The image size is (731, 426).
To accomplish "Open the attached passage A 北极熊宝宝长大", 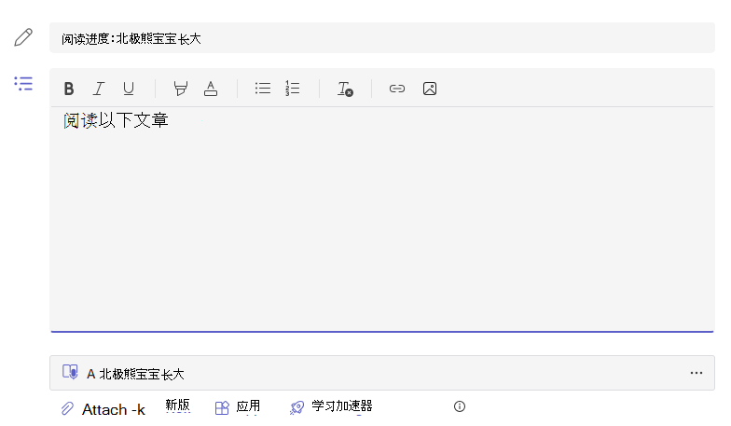I will point(382,373).
